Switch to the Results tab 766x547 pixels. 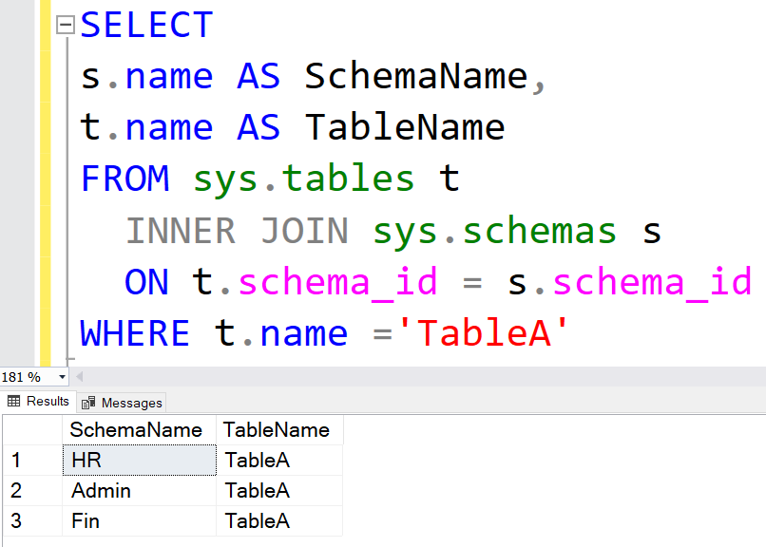click(38, 402)
